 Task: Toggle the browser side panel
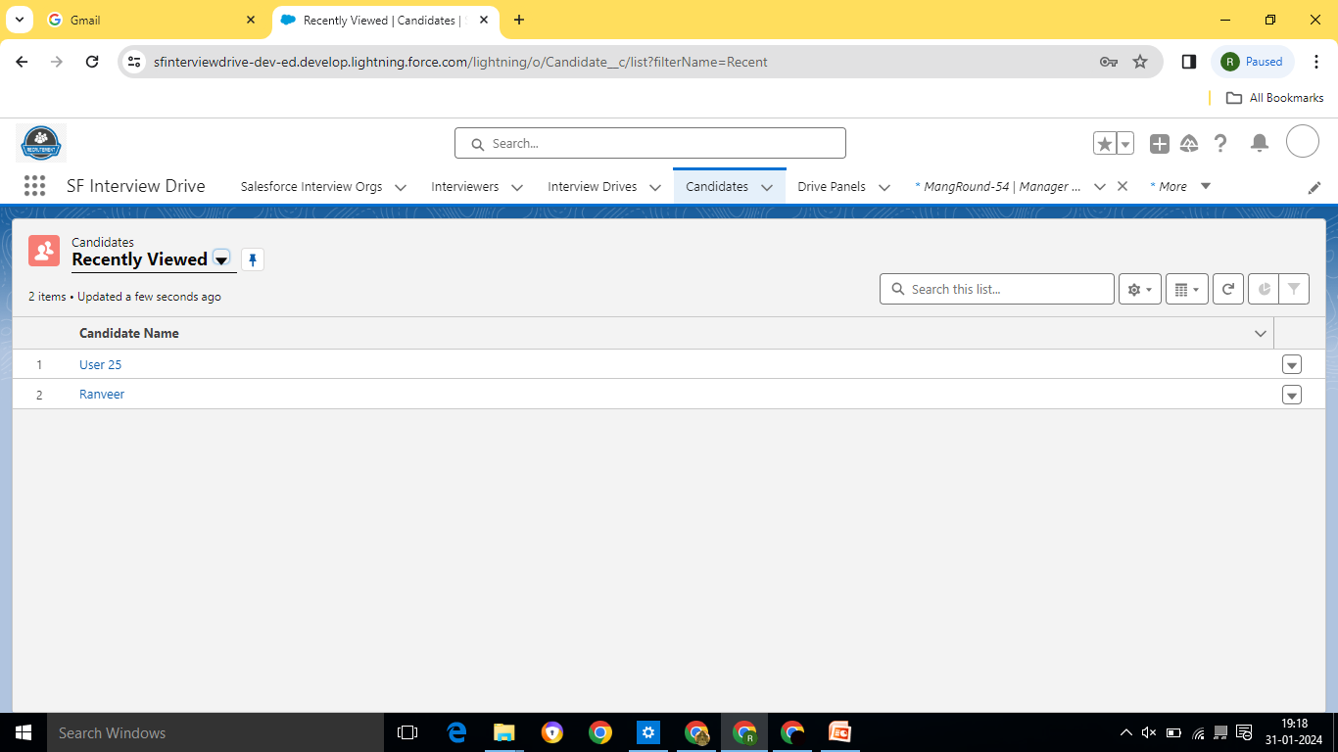pos(1189,62)
